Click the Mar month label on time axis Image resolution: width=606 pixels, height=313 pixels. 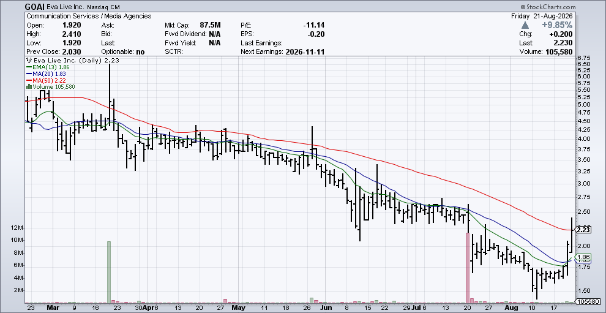click(x=53, y=308)
